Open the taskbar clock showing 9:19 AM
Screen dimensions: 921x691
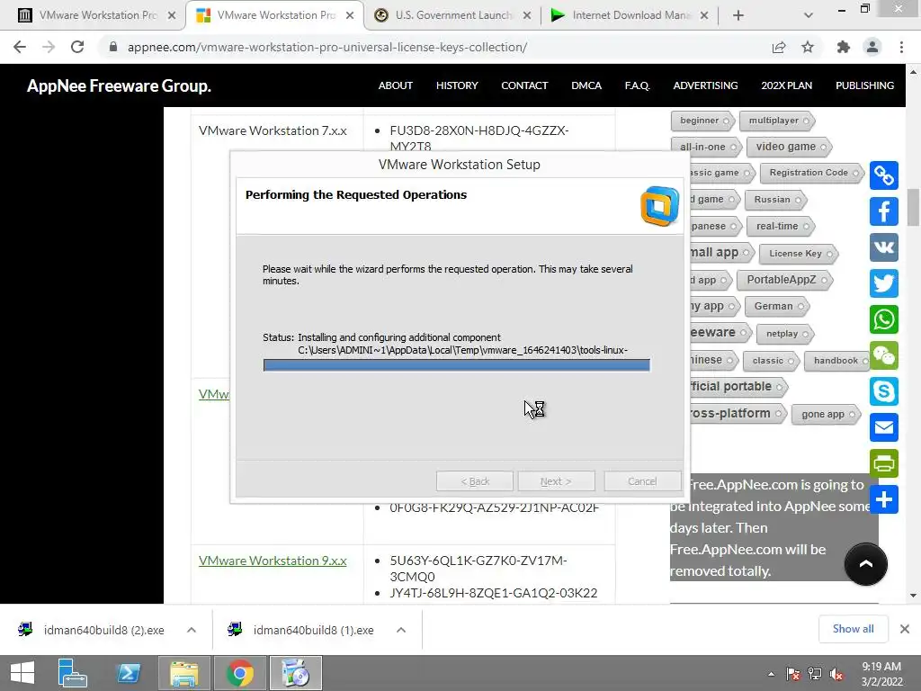pos(881,674)
